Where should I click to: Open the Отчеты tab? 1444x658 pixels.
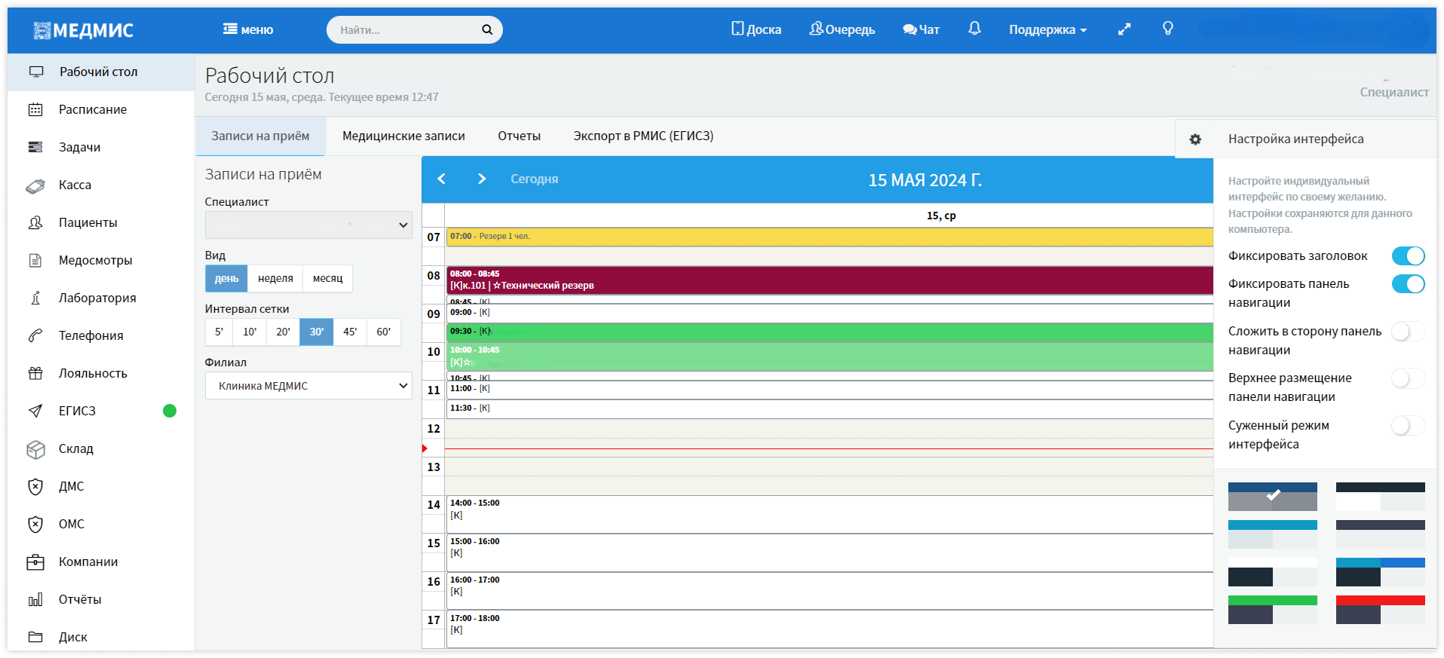[x=519, y=136]
